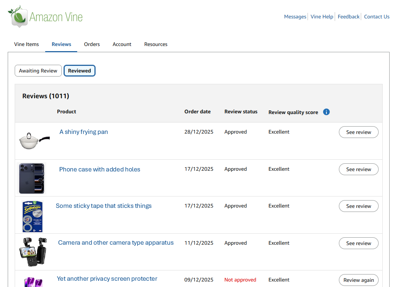This screenshot has width=394, height=287.
Task: Open the phone case product image
Action: pyautogui.click(x=32, y=178)
